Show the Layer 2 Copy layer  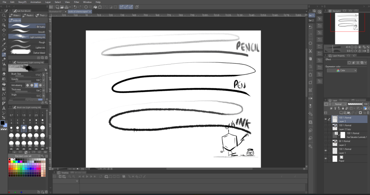click(326, 127)
